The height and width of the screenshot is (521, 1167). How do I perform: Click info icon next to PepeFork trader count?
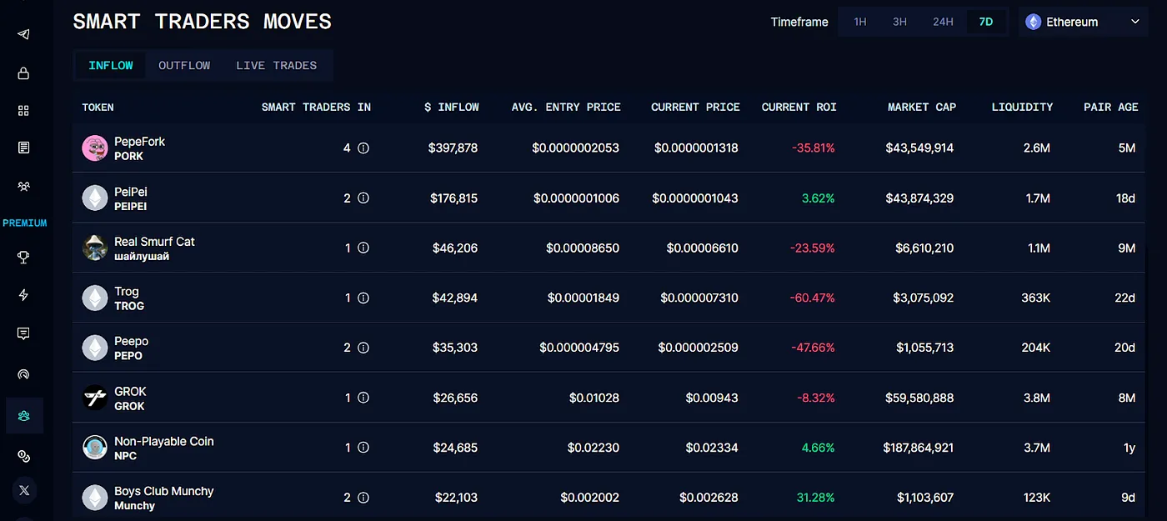363,148
